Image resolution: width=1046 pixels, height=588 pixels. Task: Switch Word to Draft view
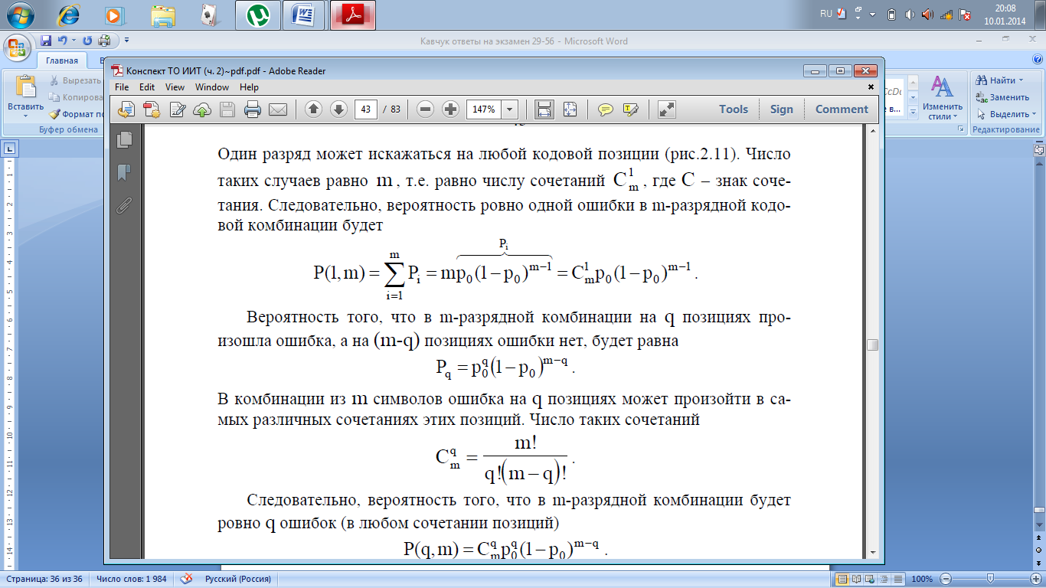point(898,580)
